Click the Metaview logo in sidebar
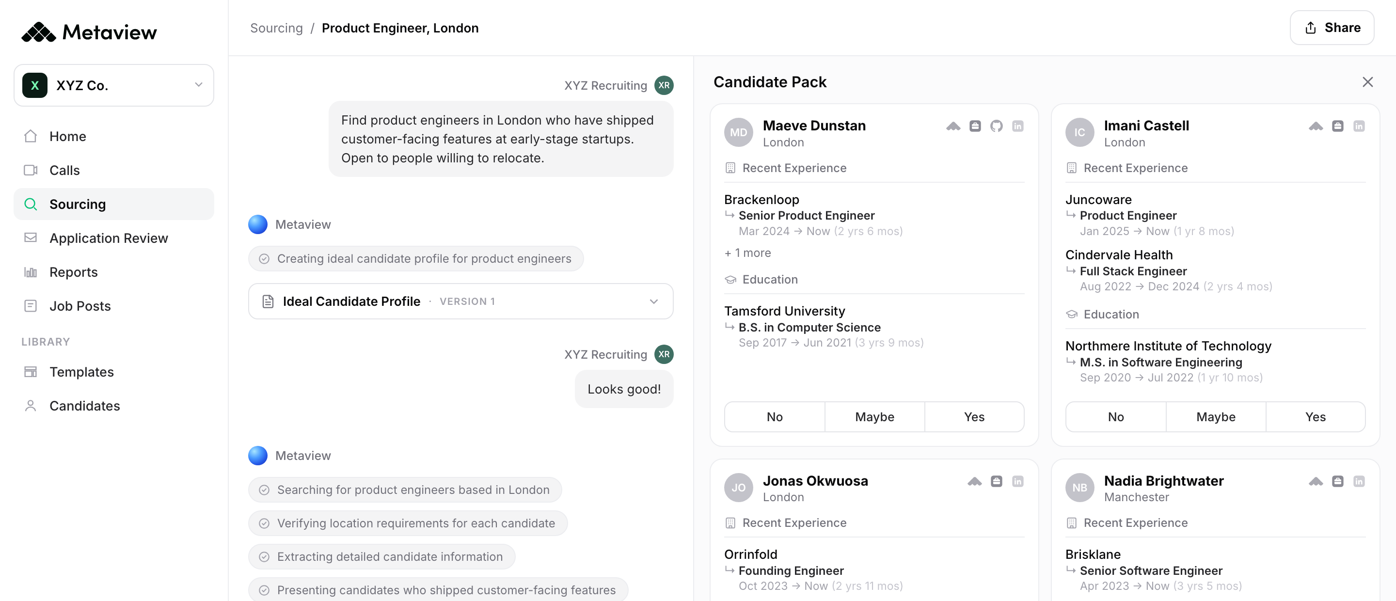The width and height of the screenshot is (1396, 601). tap(89, 32)
